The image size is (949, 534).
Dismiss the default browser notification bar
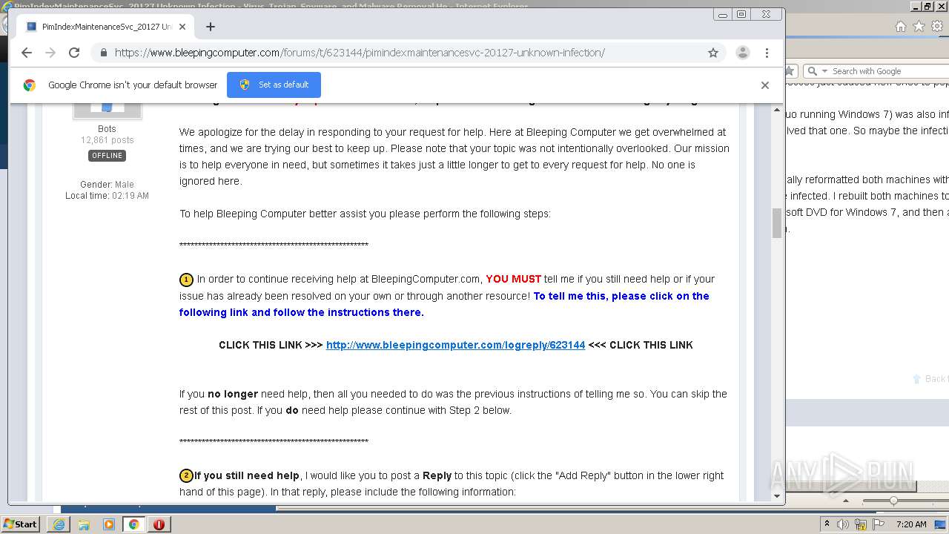click(x=765, y=85)
